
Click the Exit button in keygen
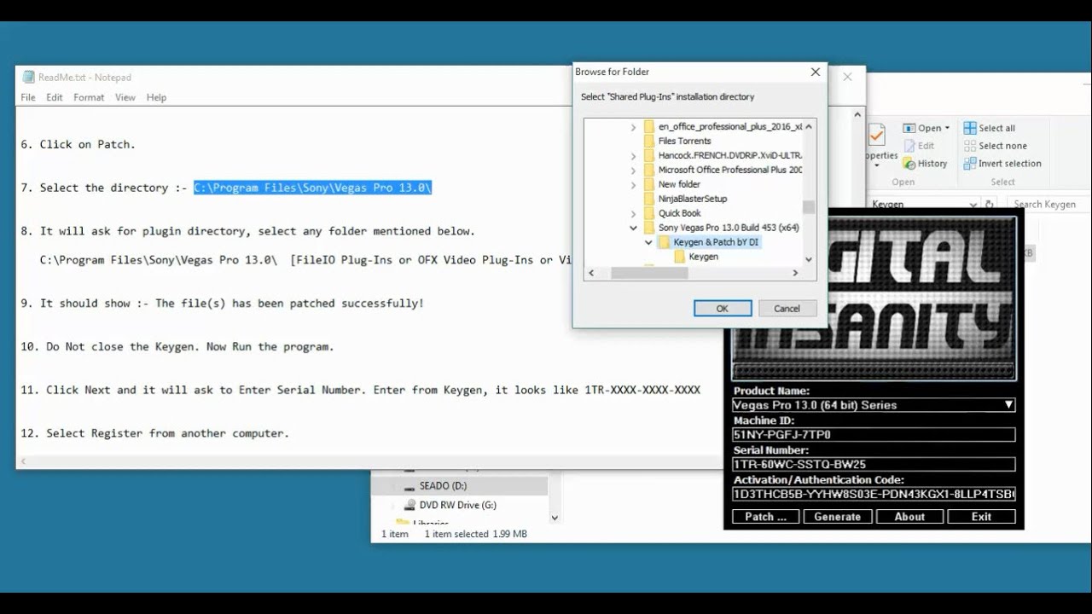click(x=981, y=517)
